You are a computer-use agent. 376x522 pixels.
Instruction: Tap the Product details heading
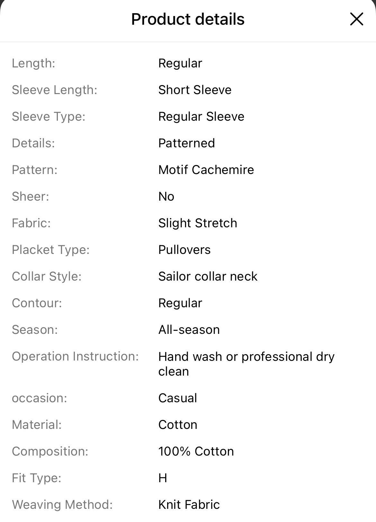pyautogui.click(x=188, y=19)
